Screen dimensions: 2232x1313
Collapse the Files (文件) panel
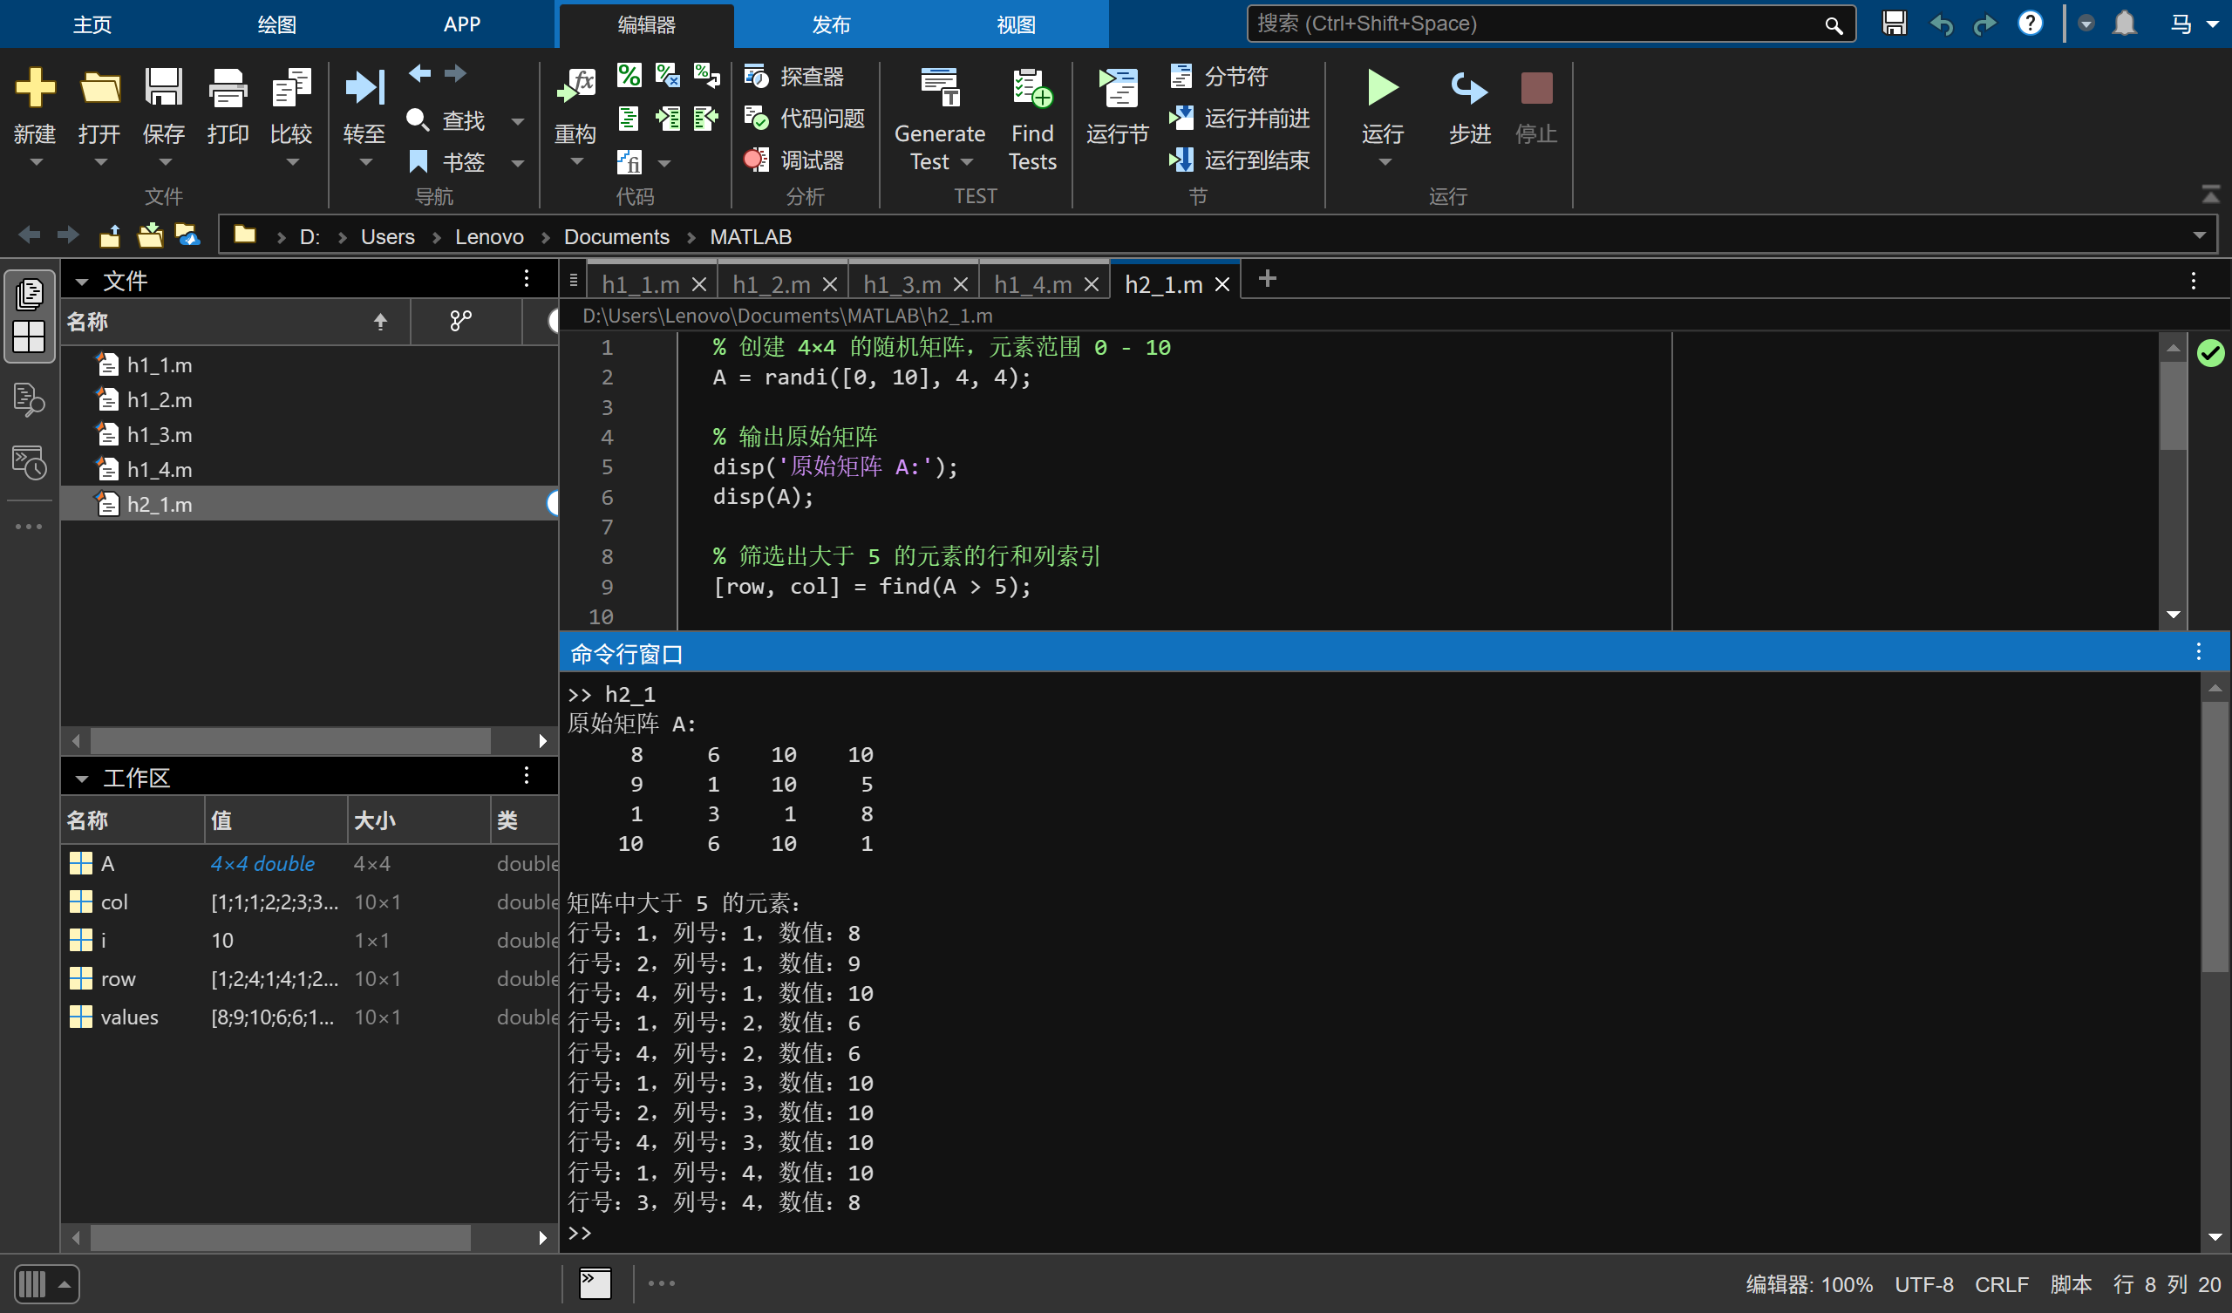(81, 282)
